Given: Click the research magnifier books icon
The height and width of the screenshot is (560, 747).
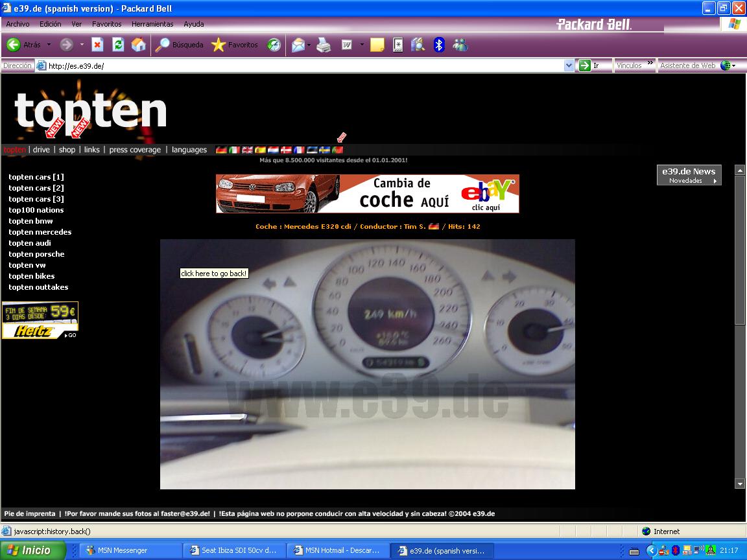Looking at the screenshot, I should pos(418,45).
